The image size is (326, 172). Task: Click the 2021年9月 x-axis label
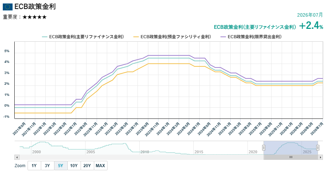(x=19, y=129)
